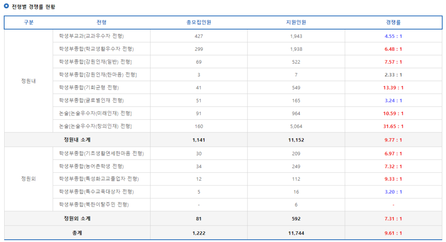Click the 13.39 : 1 ratio
Image resolution: width=446 pixels, height=242 pixels.
[393, 88]
